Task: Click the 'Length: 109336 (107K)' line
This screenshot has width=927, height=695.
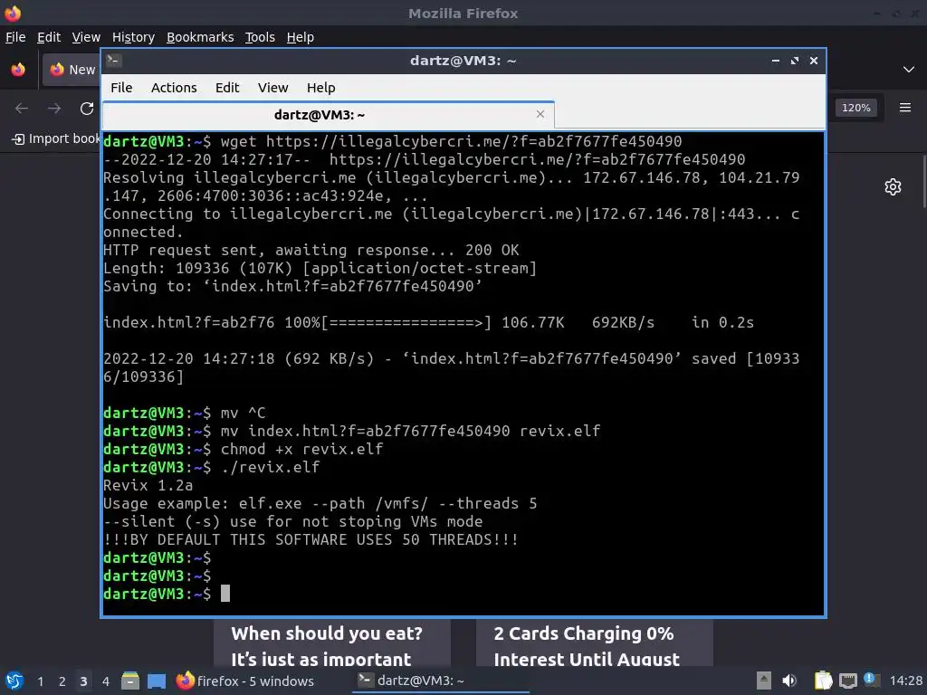Action: [x=320, y=268]
